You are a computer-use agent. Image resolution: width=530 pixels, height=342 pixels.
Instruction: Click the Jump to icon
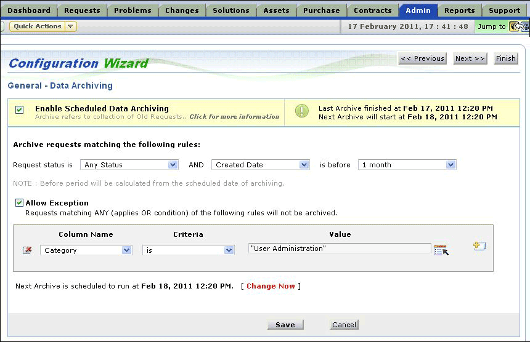[x=519, y=26]
